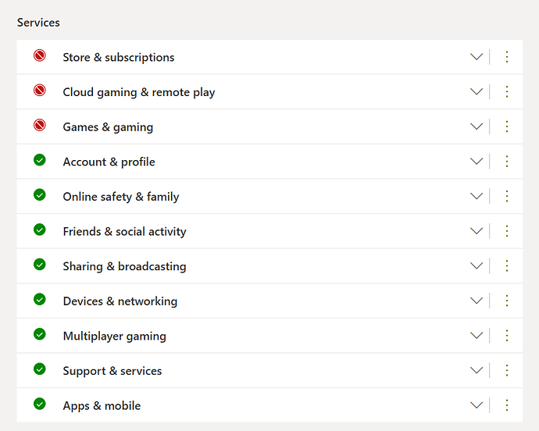539x431 pixels.
Task: Open more options for Sharing & broadcasting
Action: click(x=506, y=265)
